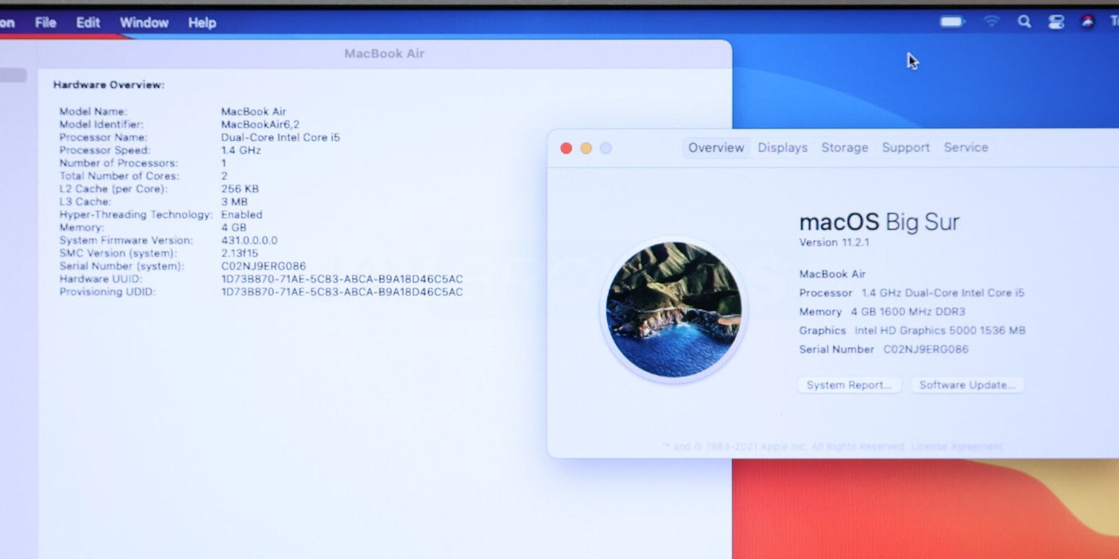
Task: Switch to the Storage tab
Action: [845, 147]
